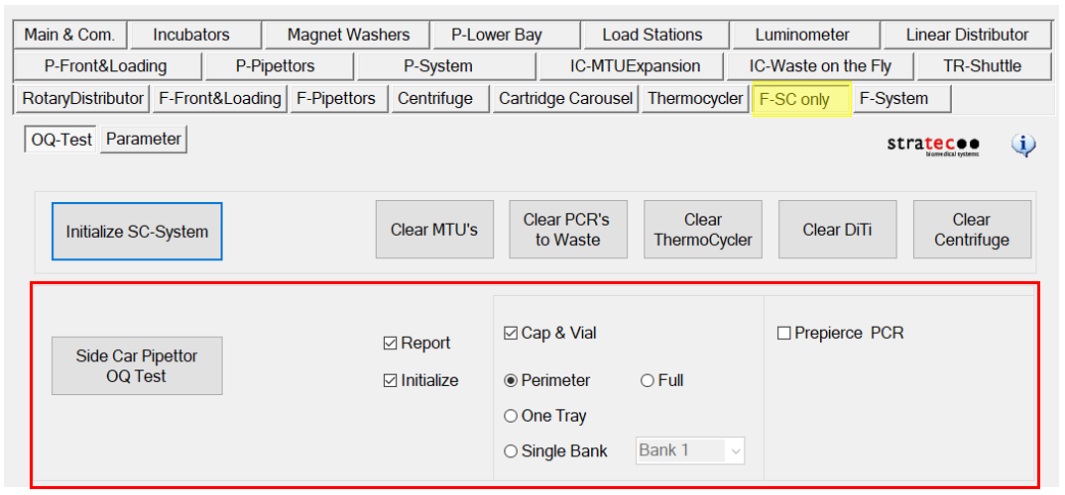Toggle the Cap & Vial checkbox
The width and height of the screenshot is (1065, 495).
(512, 334)
